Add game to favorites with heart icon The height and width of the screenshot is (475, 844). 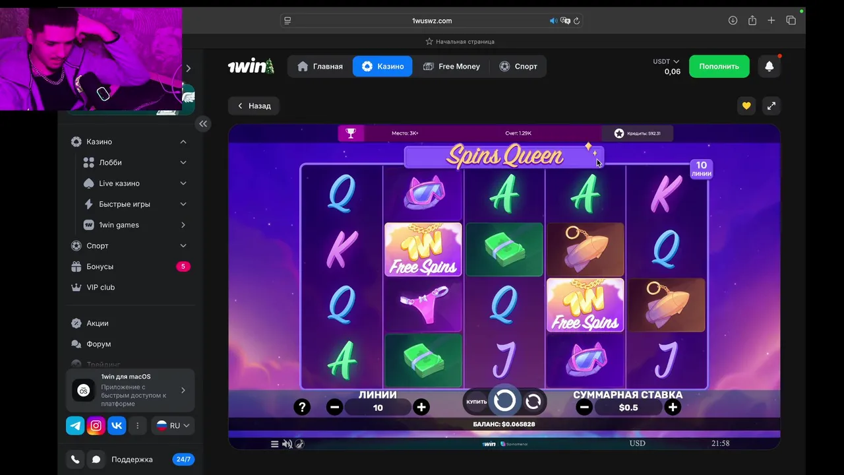tap(746, 106)
